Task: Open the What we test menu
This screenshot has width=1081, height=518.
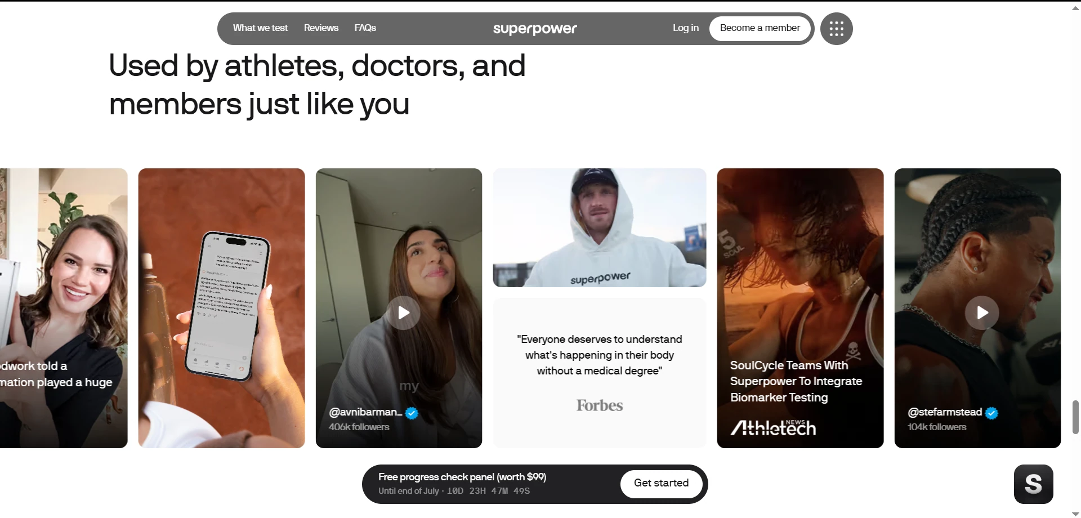Action: tap(260, 28)
